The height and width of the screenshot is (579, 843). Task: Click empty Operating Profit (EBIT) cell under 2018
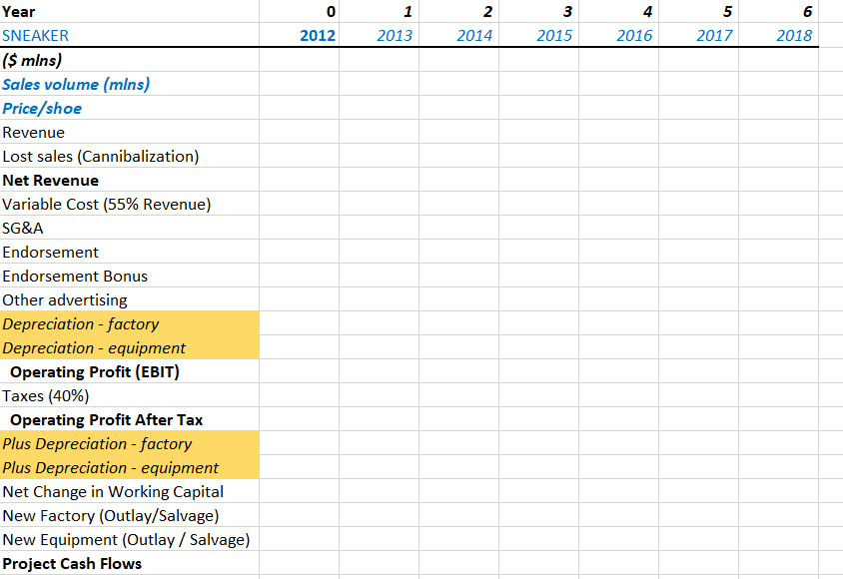pyautogui.click(x=778, y=371)
